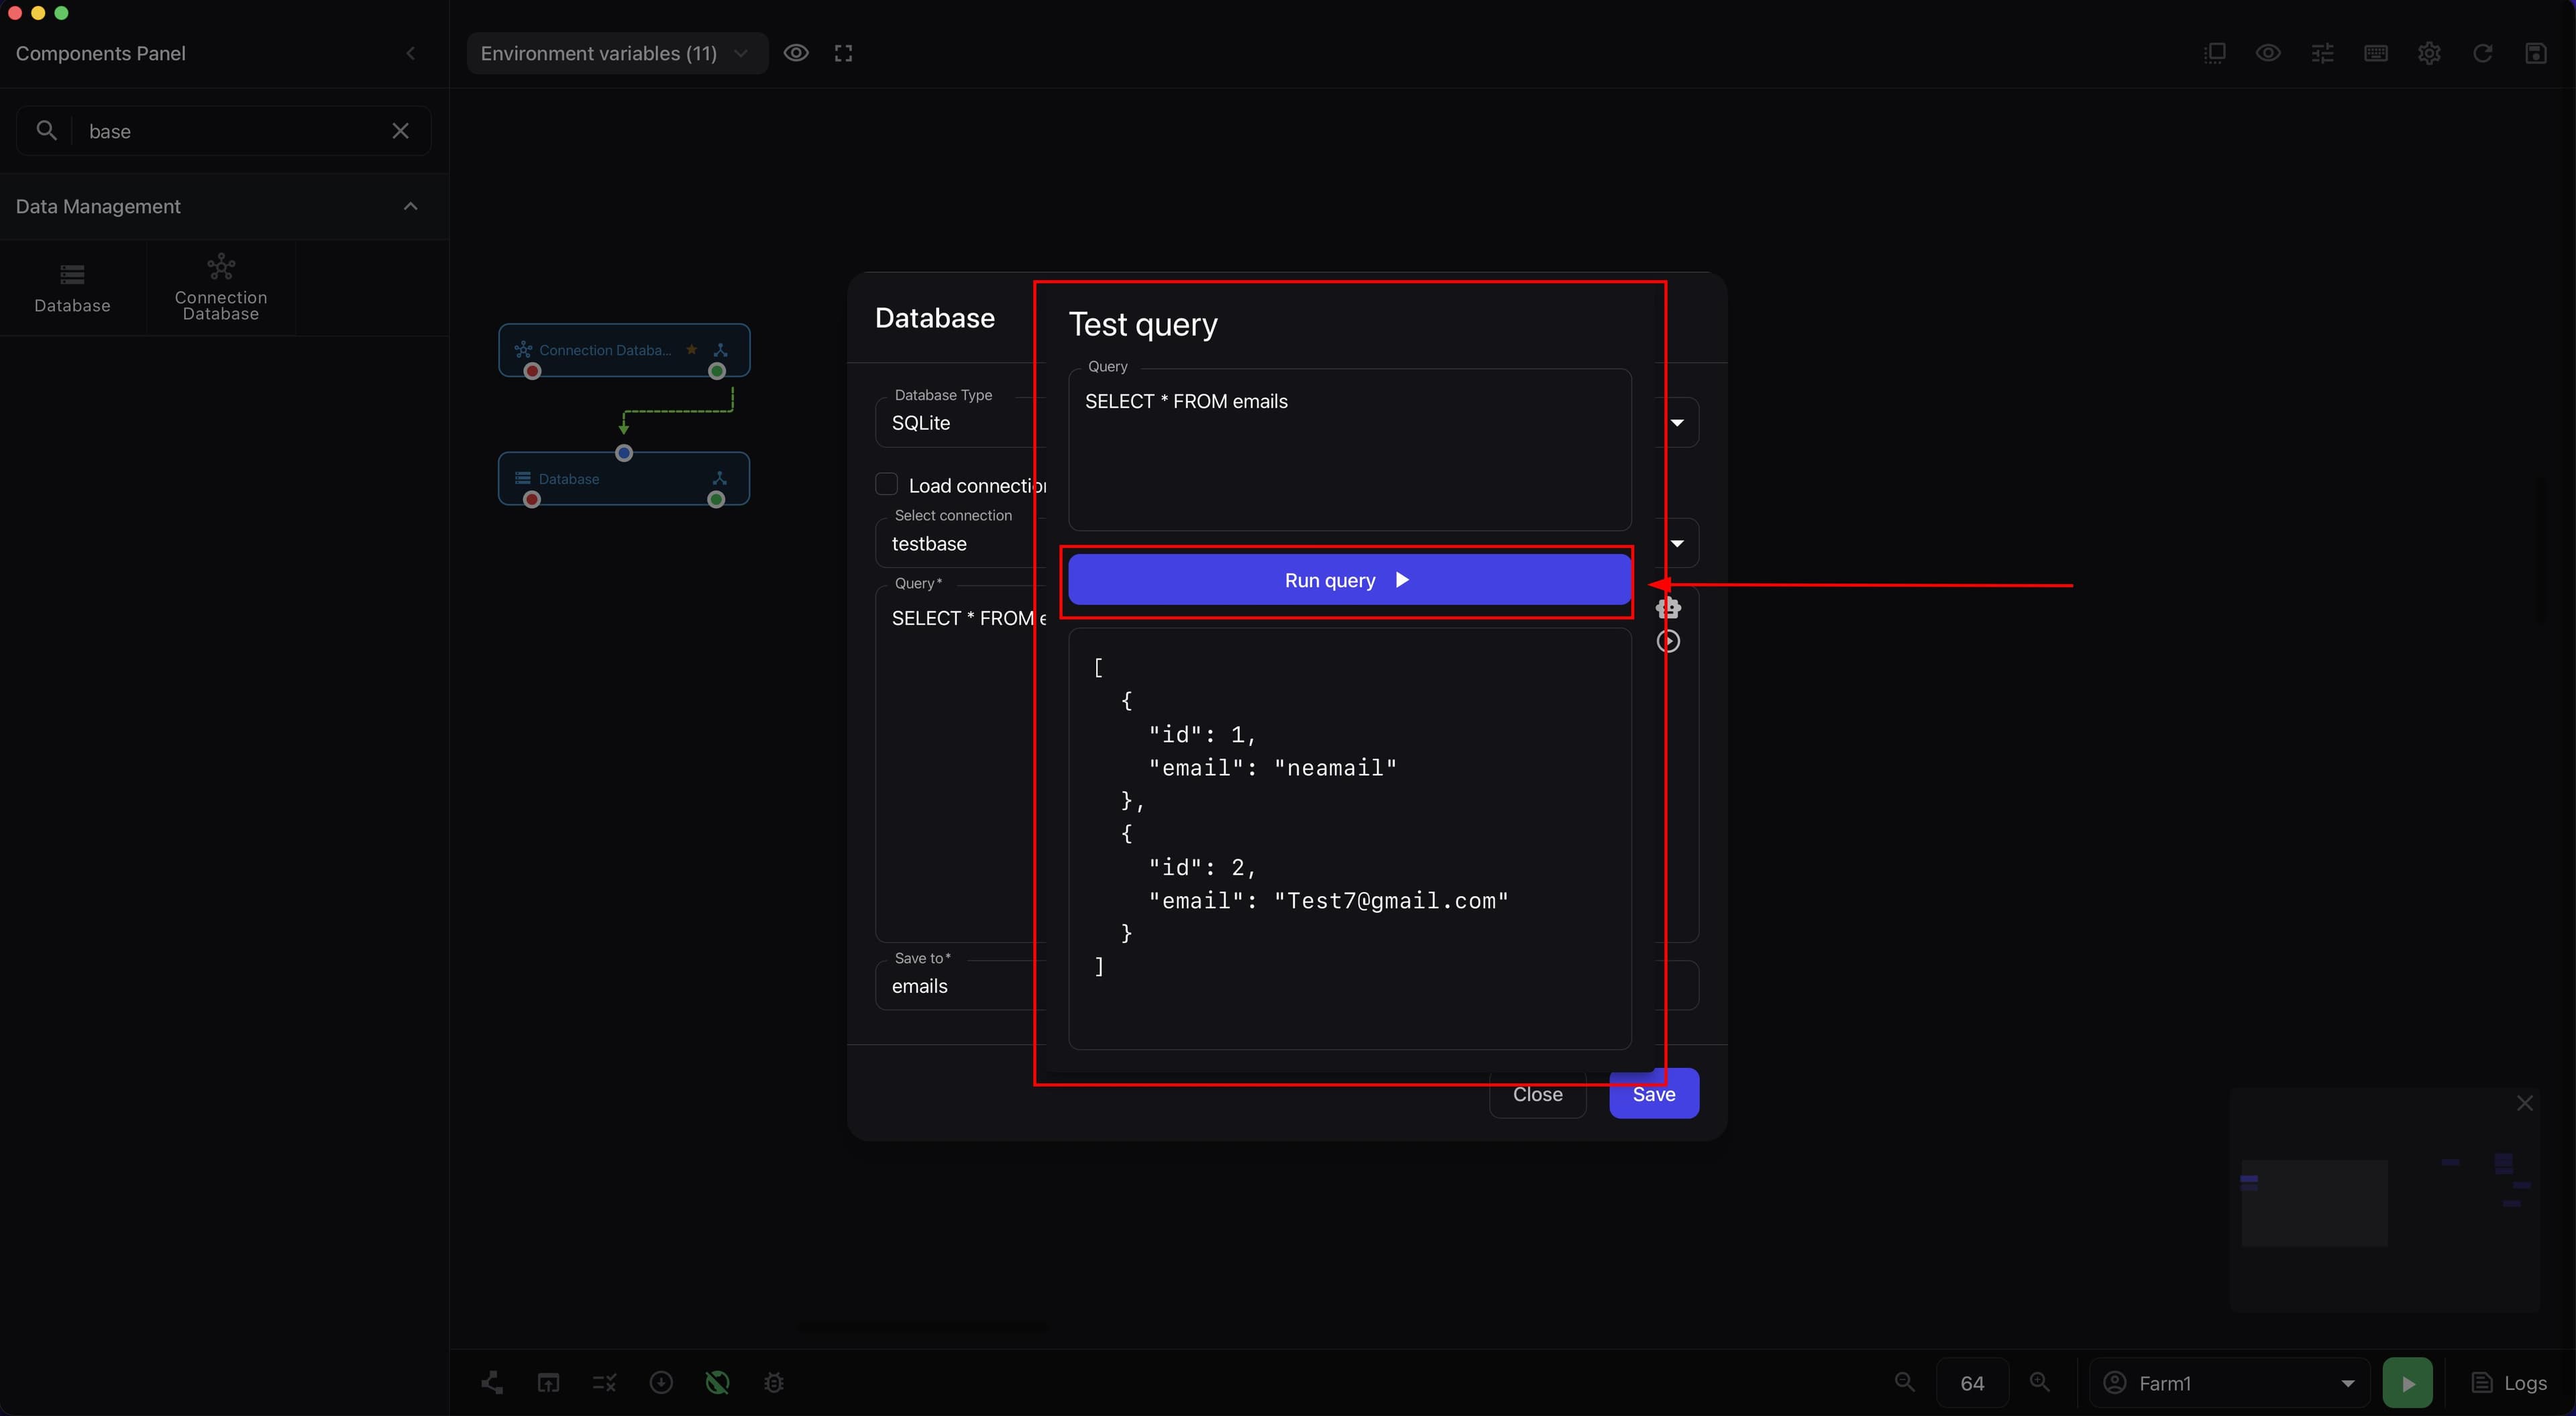Select the Connection Database component
The height and width of the screenshot is (1416, 2576).
[x=221, y=287]
